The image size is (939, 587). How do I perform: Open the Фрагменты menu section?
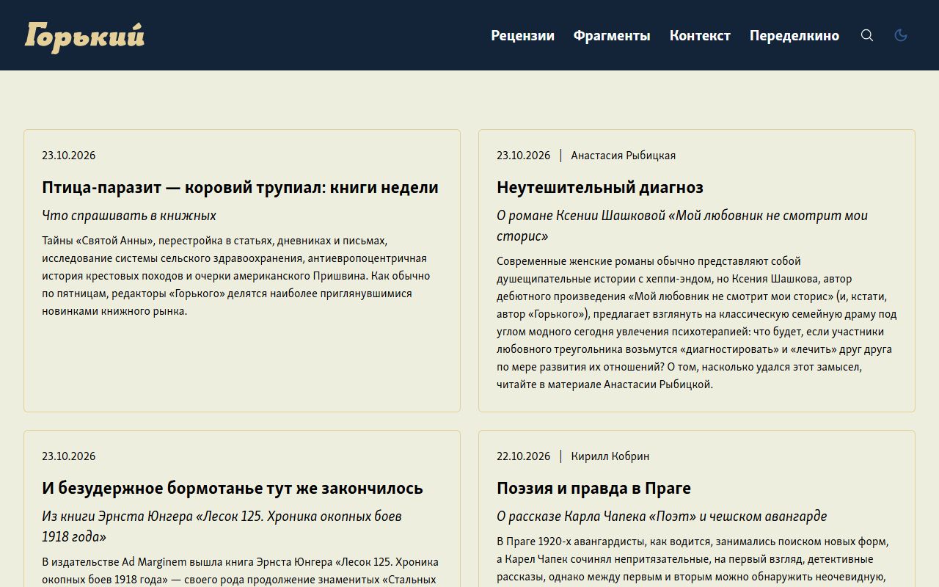tap(612, 35)
